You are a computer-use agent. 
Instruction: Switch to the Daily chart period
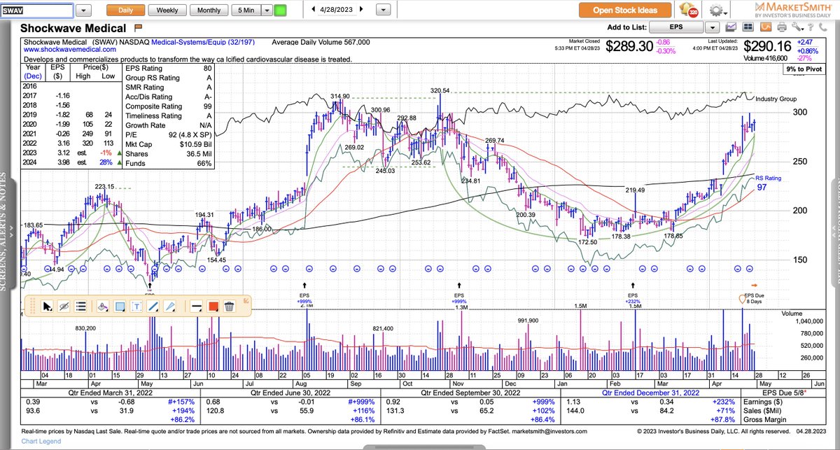point(125,10)
